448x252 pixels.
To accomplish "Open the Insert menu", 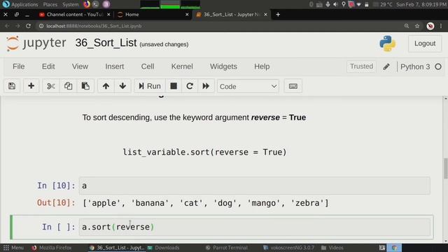I will pyautogui.click(x=114, y=66).
